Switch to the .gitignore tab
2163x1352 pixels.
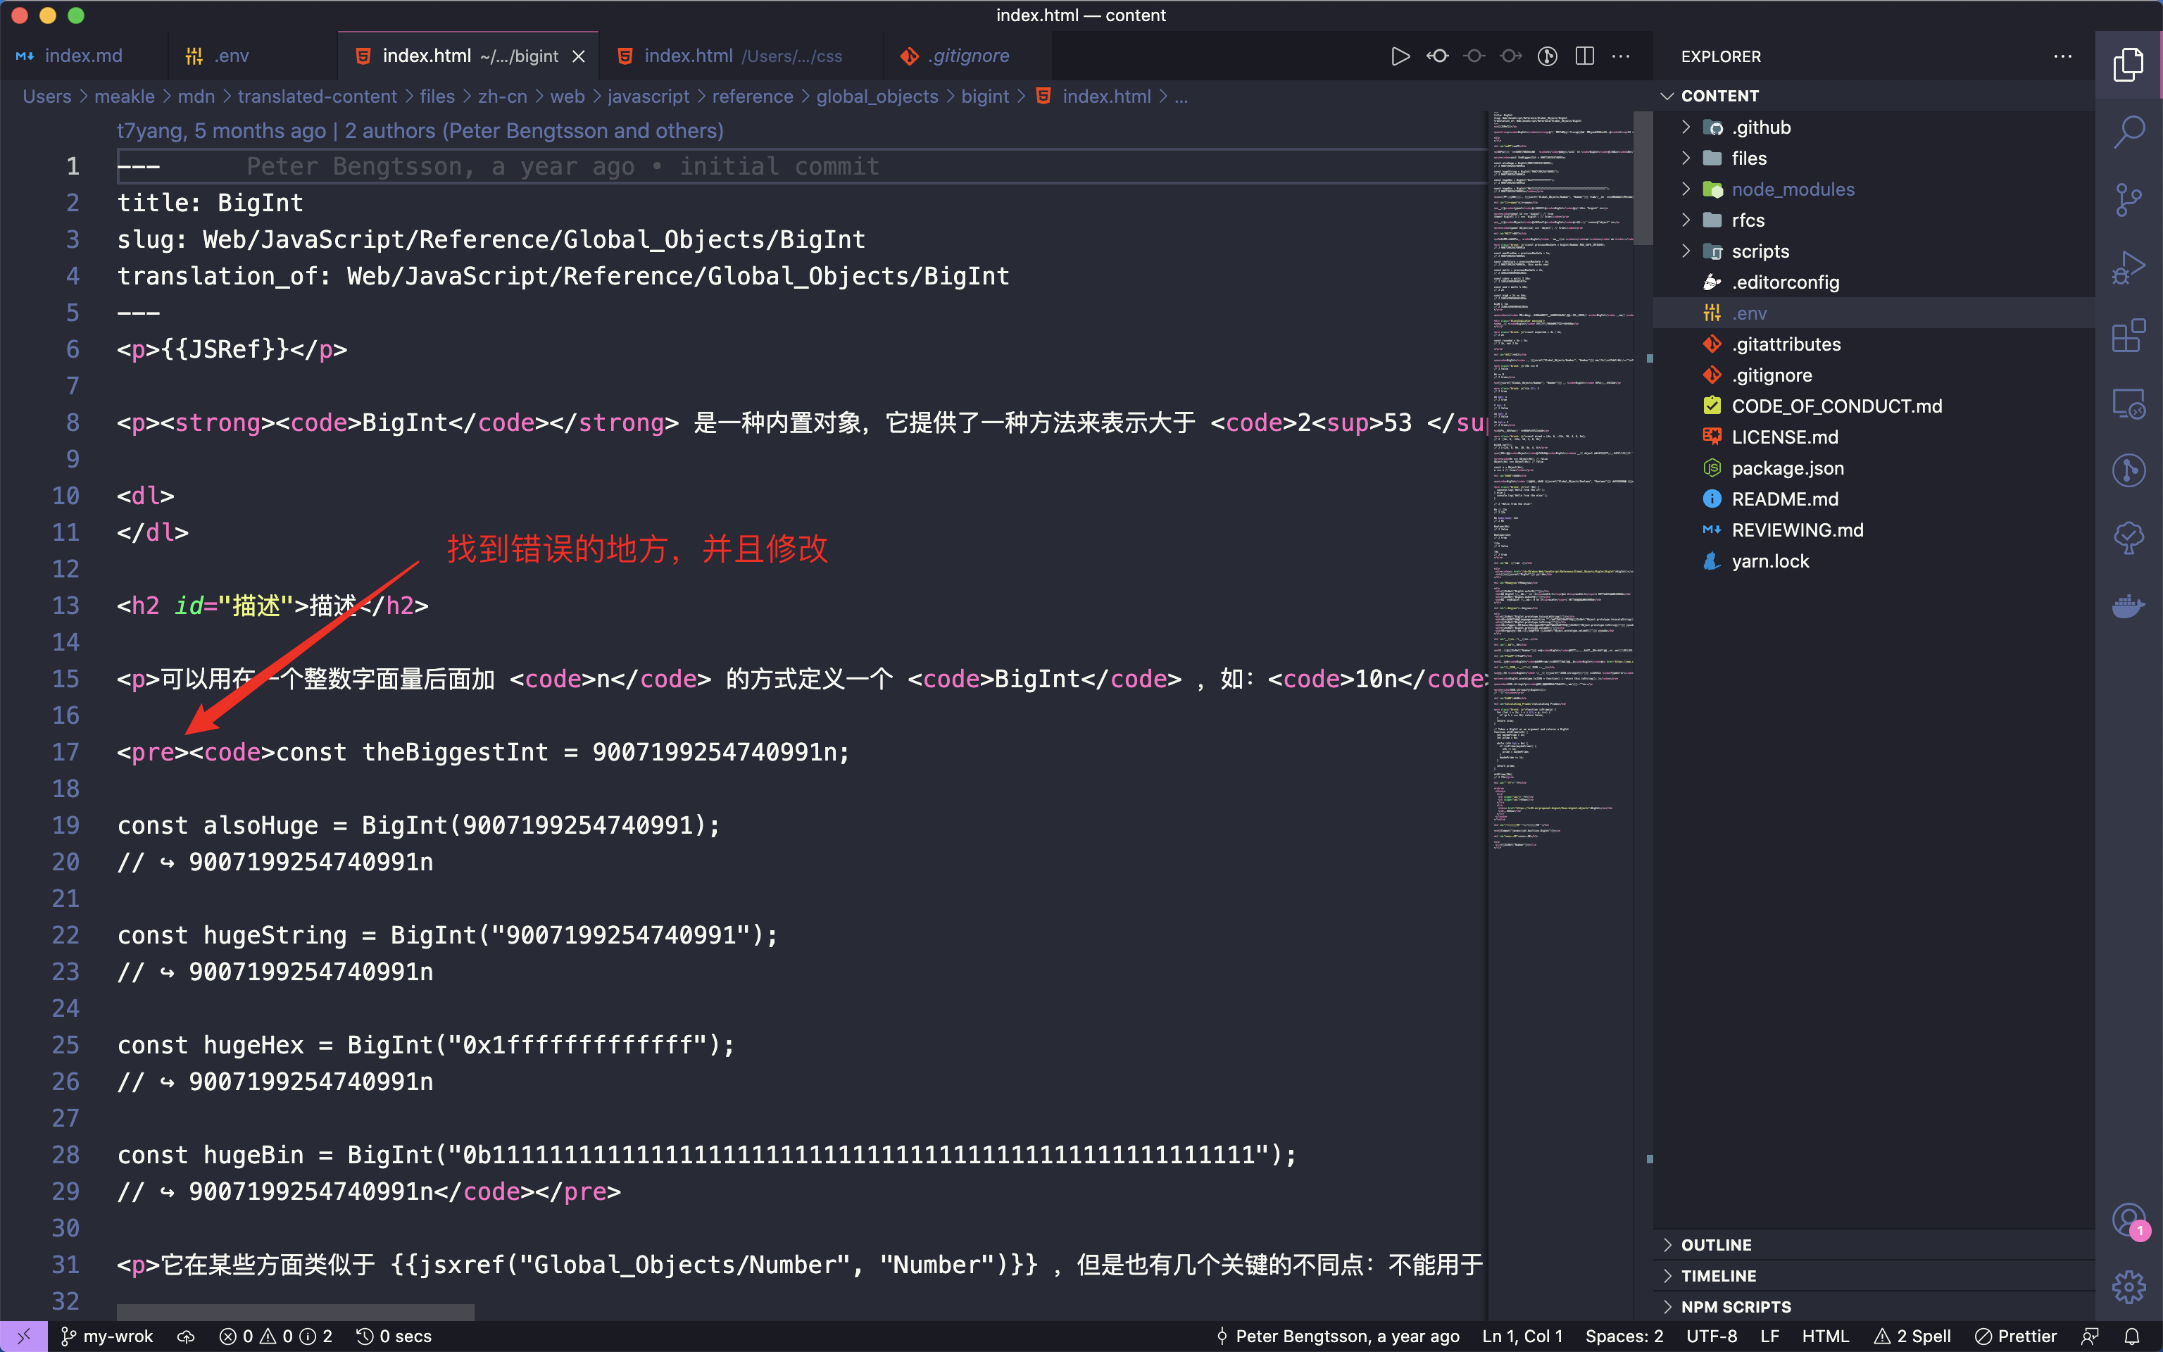click(968, 56)
